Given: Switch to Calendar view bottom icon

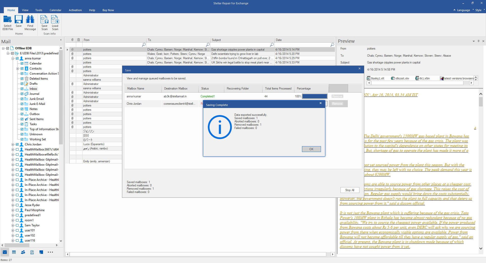Looking at the screenshot, I should (14, 252).
